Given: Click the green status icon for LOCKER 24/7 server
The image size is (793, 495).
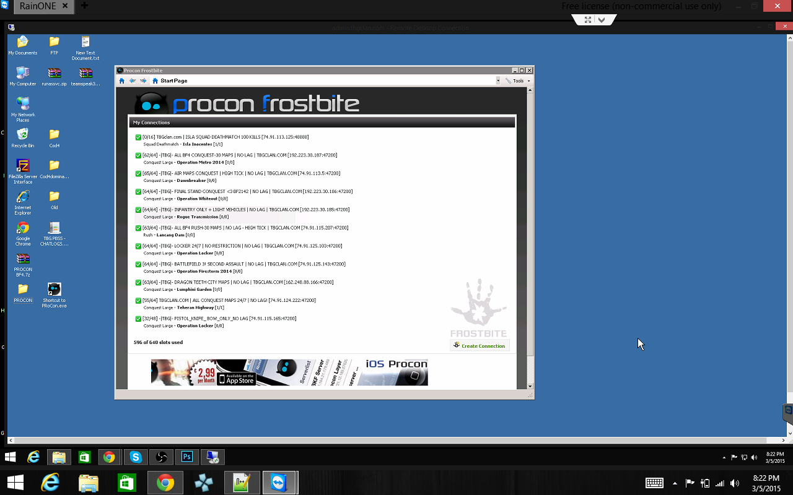Looking at the screenshot, I should pos(138,246).
